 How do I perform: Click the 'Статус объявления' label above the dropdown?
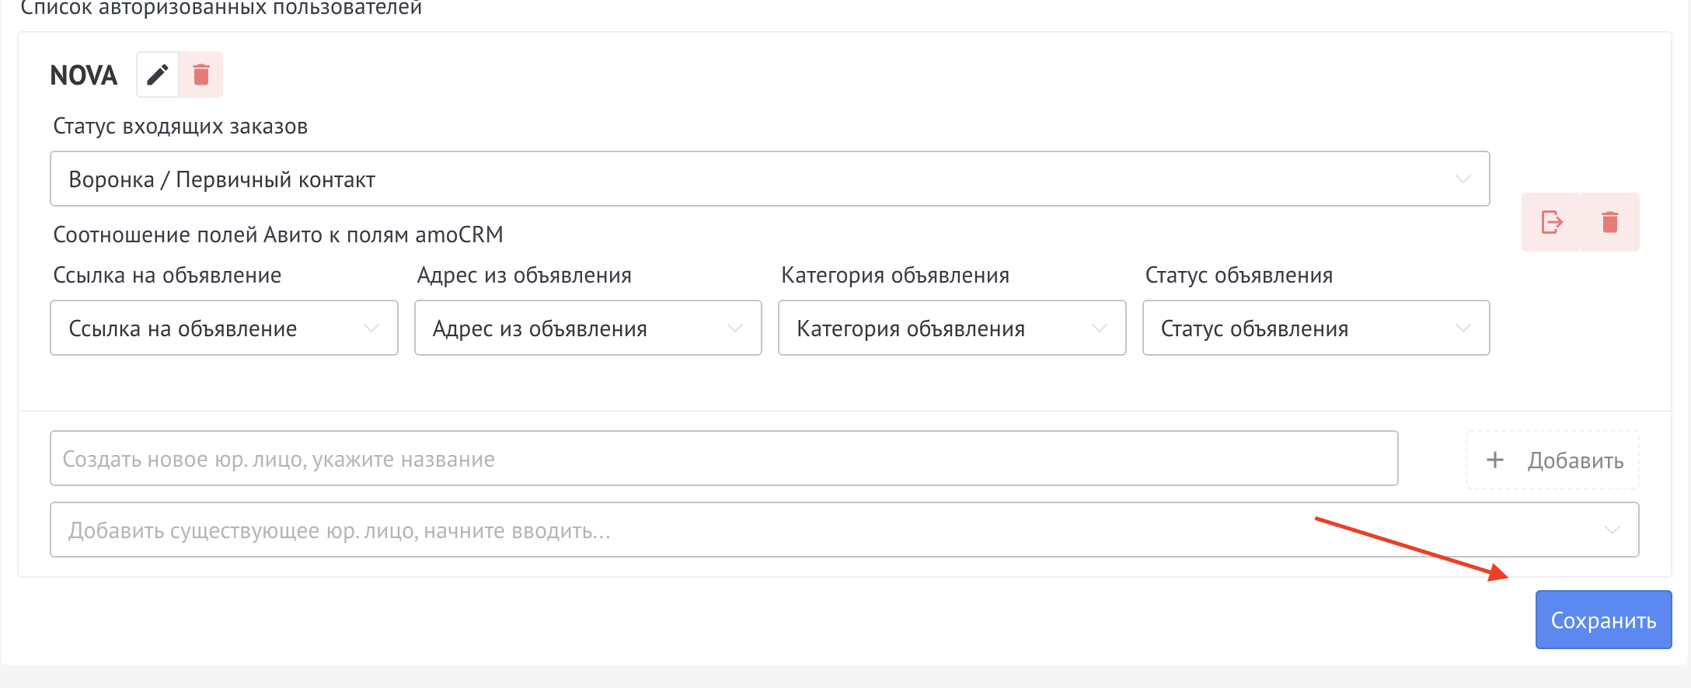coord(1239,275)
